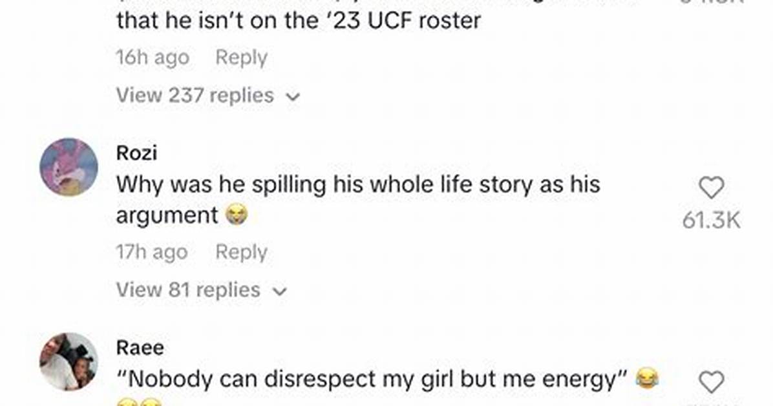Open the Rozi username link

click(x=136, y=153)
